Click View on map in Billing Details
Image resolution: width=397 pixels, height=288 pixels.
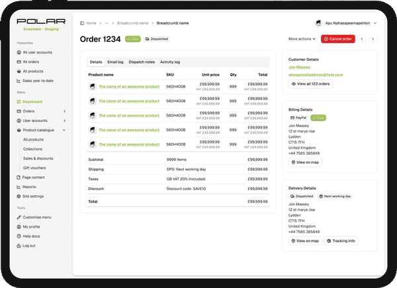305,162
